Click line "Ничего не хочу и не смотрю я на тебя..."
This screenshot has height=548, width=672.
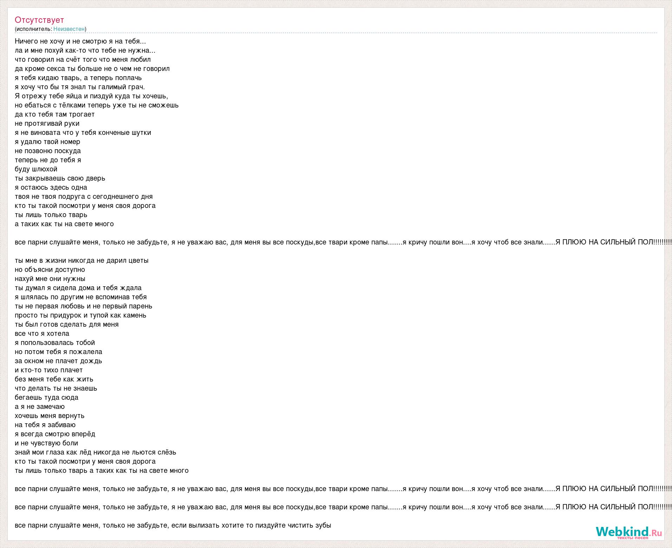click(x=80, y=41)
